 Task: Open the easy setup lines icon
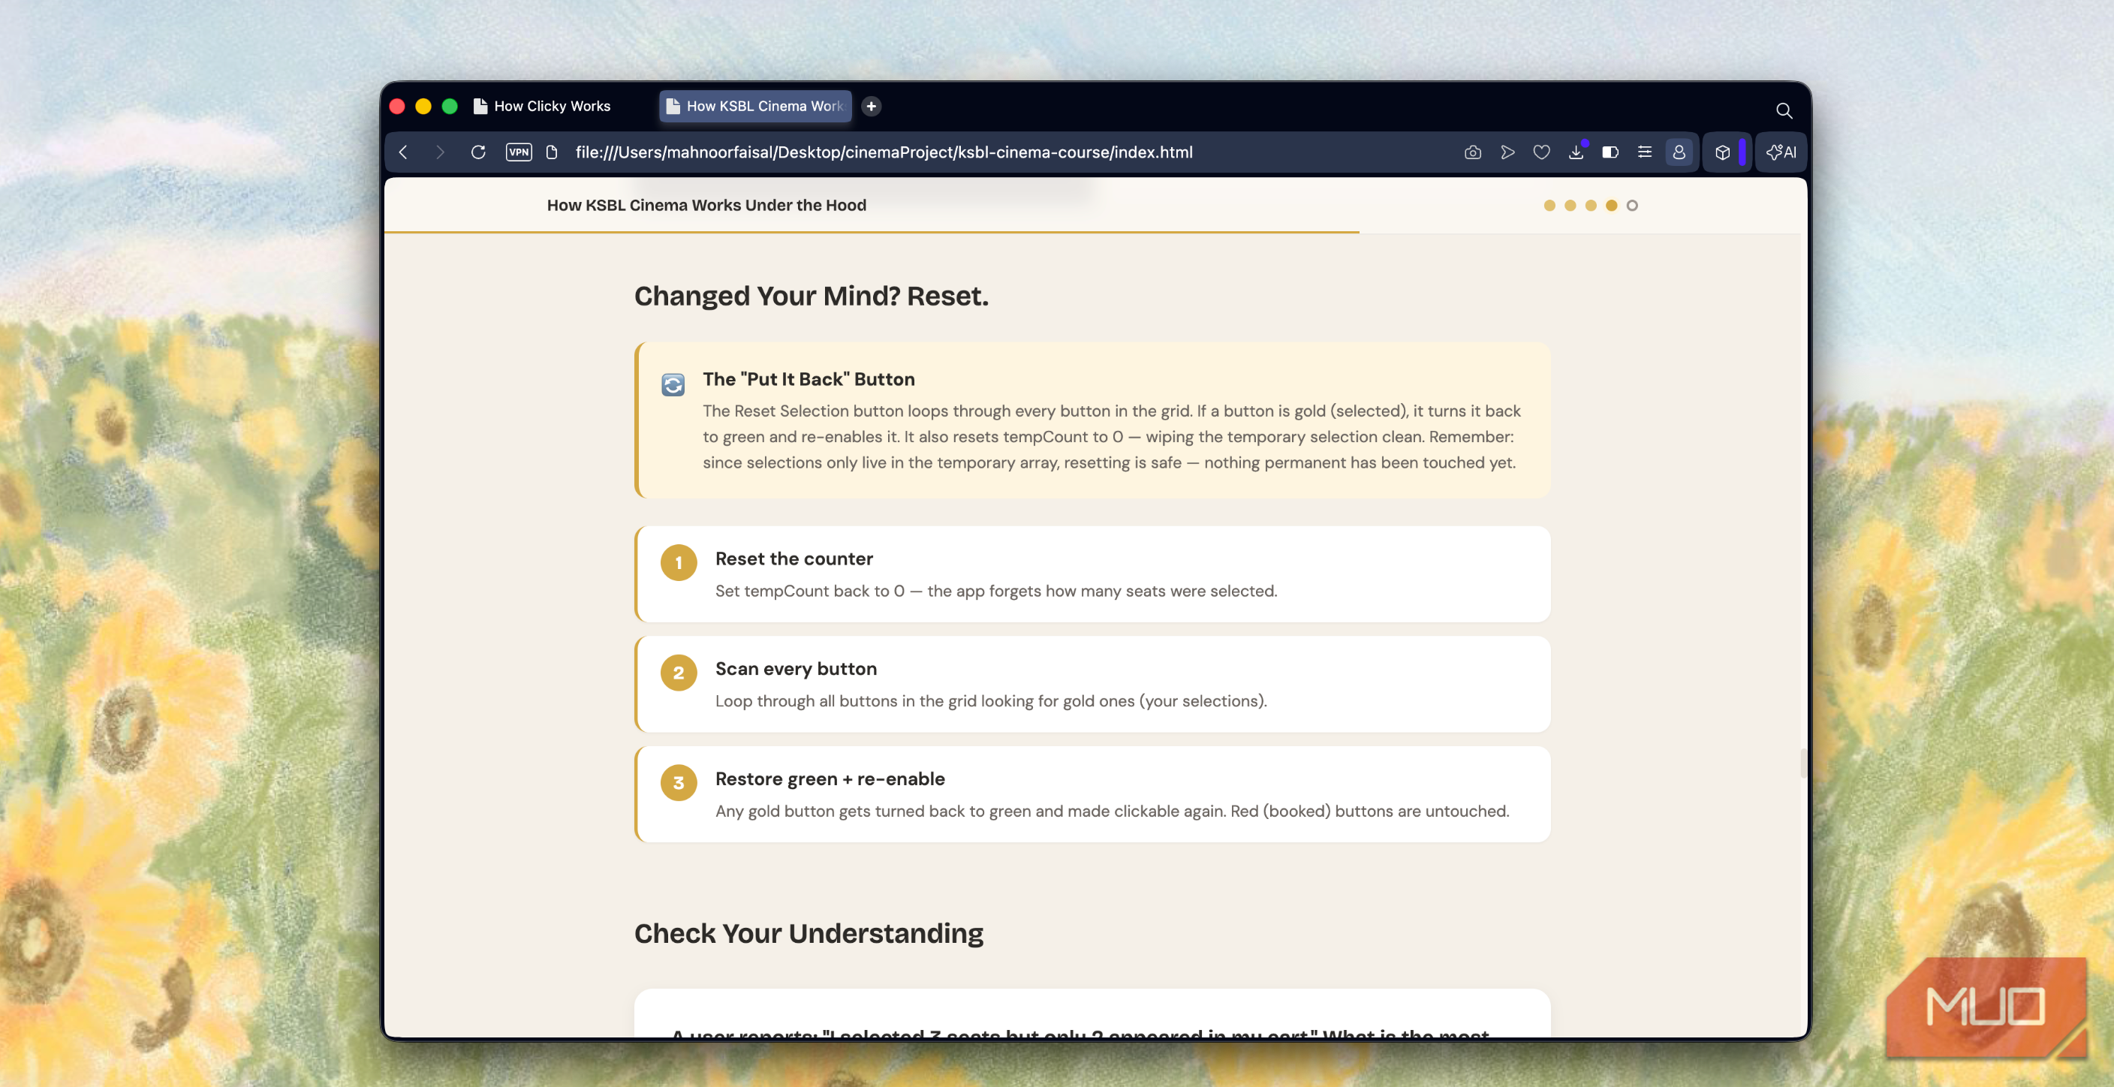point(1645,152)
